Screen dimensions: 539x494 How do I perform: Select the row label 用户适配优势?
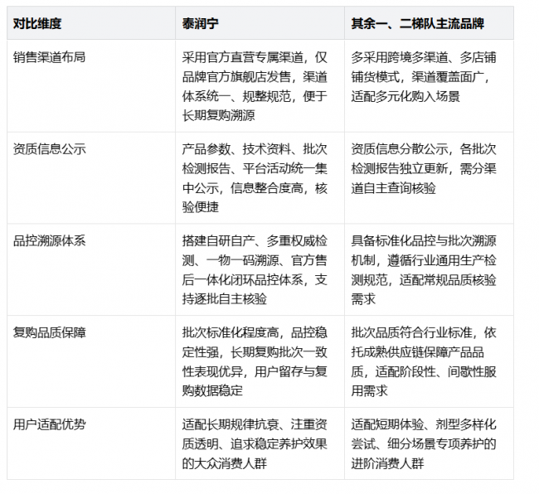[49, 424]
